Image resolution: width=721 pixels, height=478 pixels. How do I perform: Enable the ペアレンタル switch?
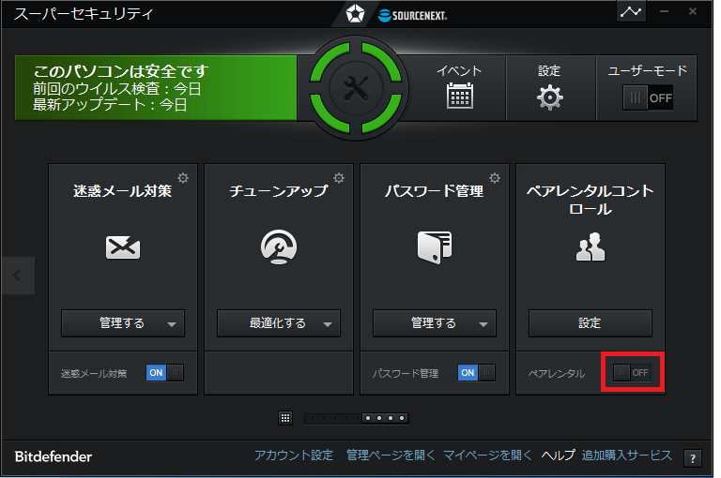coord(632,372)
